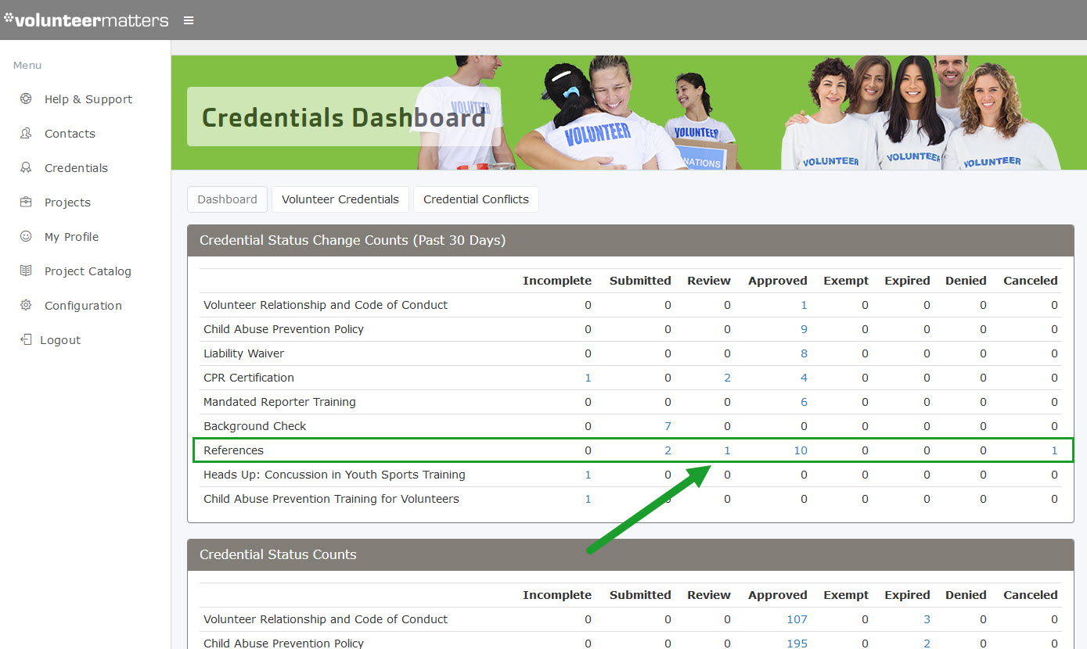The width and height of the screenshot is (1087, 649).
Task: Click the My Profile smiley icon
Action: pos(26,236)
